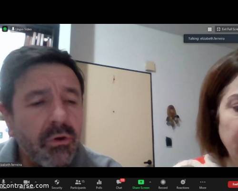Expand share screen options arrow
Image resolution: width=238 pixels, height=191 pixels.
(x=150, y=181)
